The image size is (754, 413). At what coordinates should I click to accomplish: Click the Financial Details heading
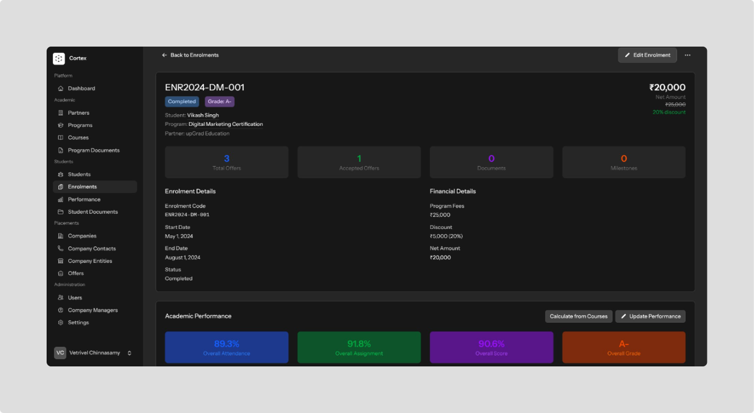[453, 191]
